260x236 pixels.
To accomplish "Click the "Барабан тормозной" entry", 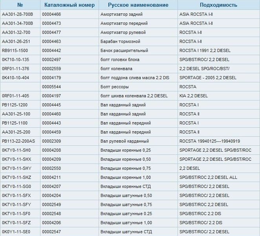I will [121, 41].
